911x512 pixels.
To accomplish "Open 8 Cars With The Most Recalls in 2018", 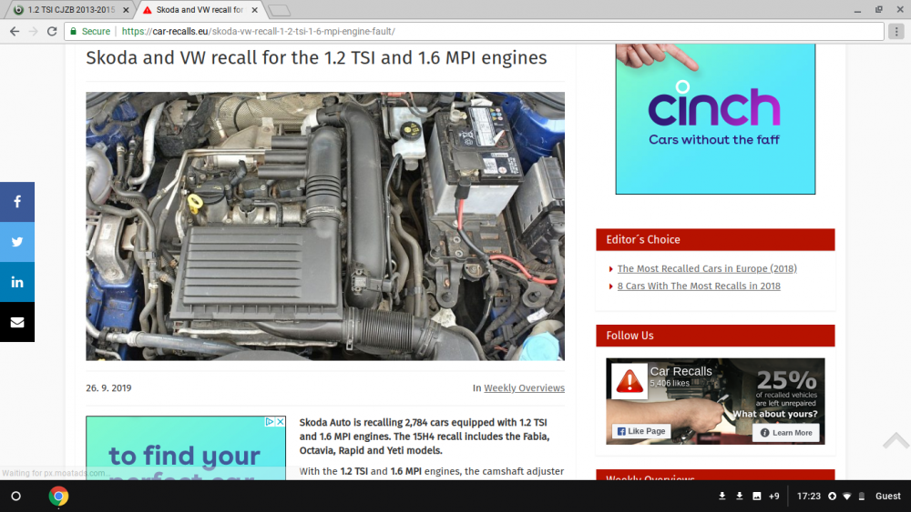I will (x=699, y=286).
